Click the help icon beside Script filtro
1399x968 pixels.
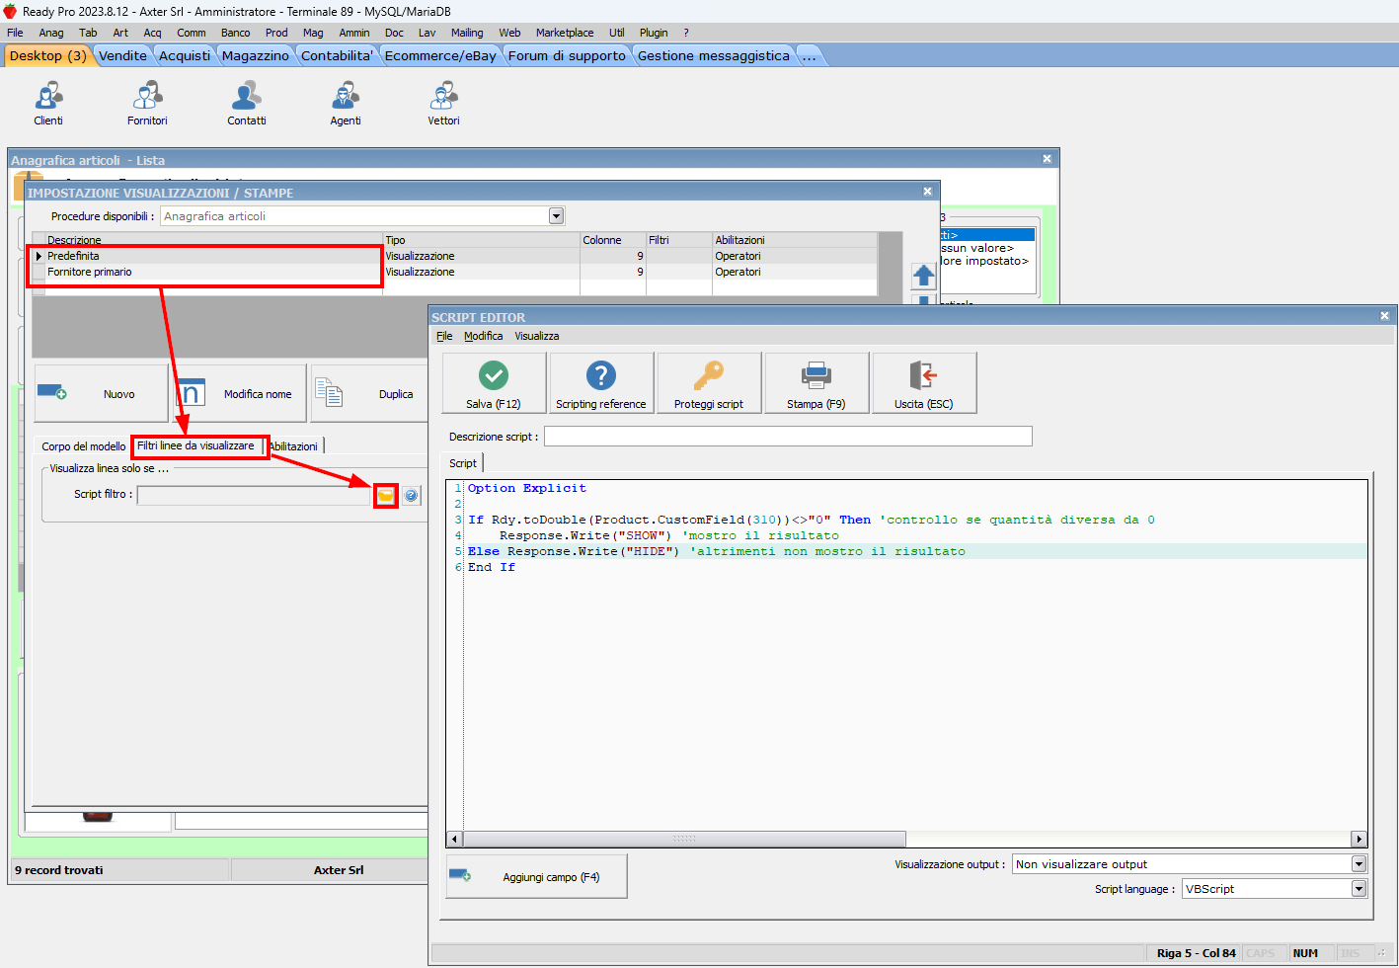coord(412,495)
